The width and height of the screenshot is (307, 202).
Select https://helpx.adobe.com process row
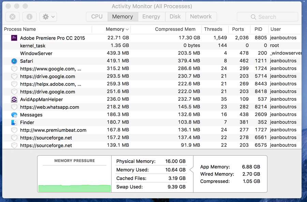(x=152, y=84)
